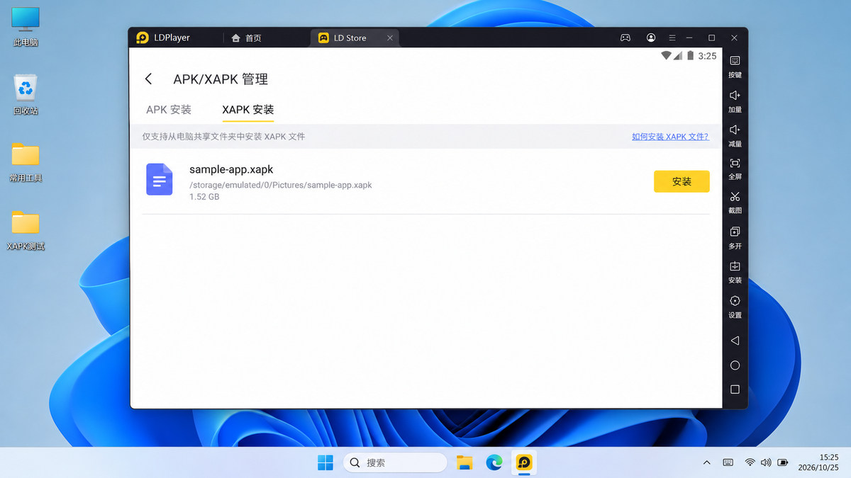
Task: Open the 多开 multi-instance tool
Action: [x=735, y=238]
